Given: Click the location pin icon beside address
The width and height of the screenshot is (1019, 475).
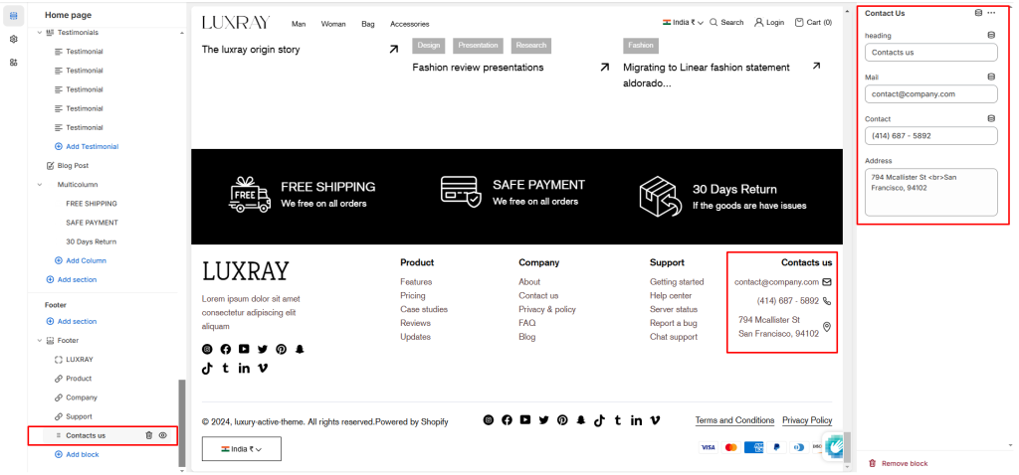Looking at the screenshot, I should [827, 327].
